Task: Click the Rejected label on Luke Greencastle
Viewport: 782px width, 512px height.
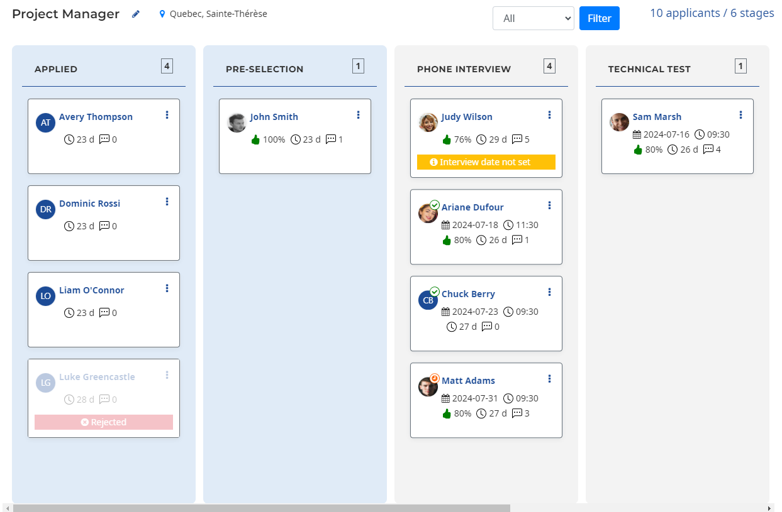Action: pos(104,422)
